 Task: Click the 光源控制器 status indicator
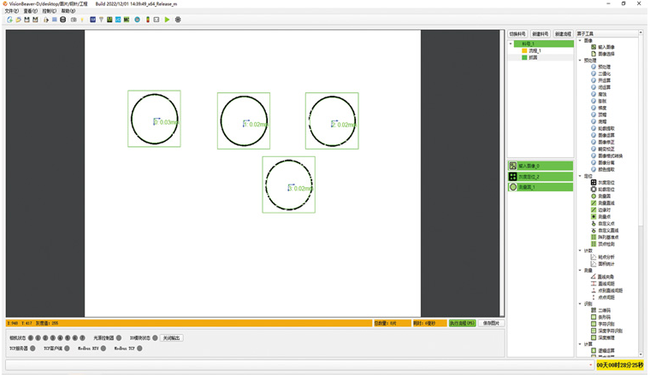[119, 338]
